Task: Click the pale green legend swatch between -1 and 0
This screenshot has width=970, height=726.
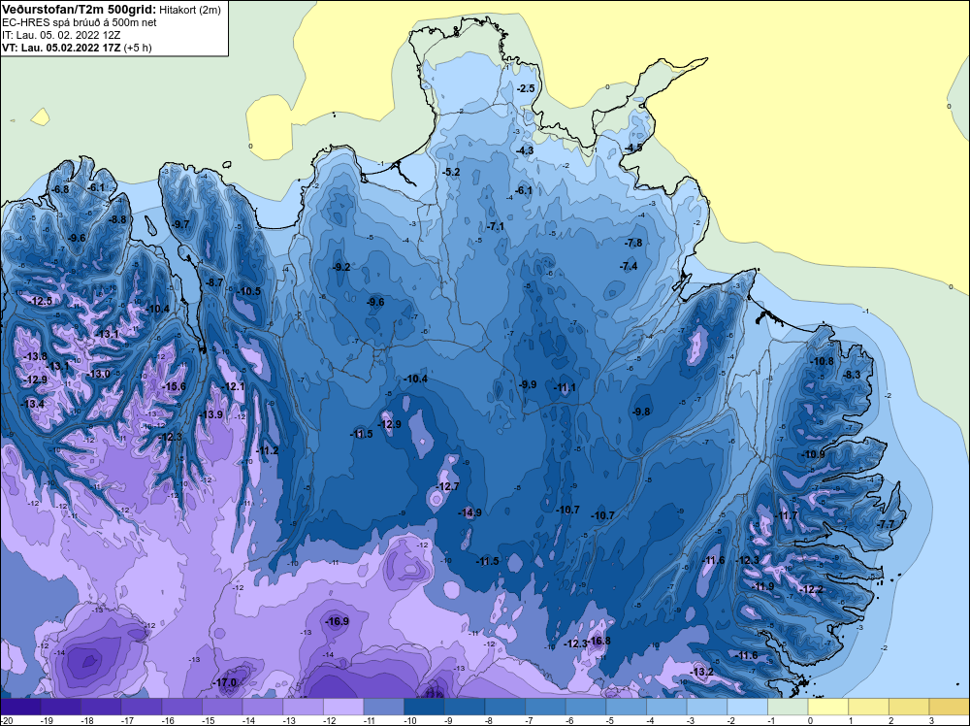Action: (788, 707)
